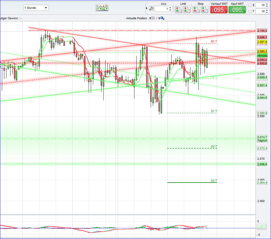
Task: Click the 1,5017 indicator value label
Action: tap(262, 226)
